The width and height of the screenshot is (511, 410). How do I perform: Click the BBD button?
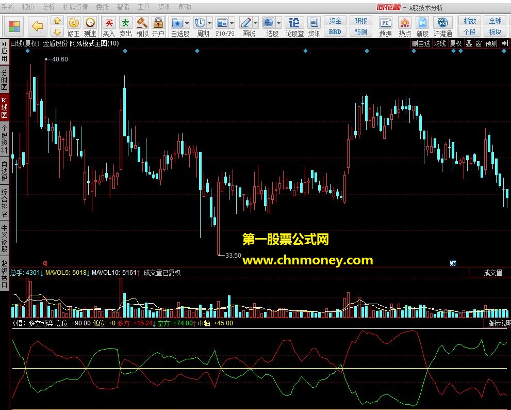coord(335,32)
